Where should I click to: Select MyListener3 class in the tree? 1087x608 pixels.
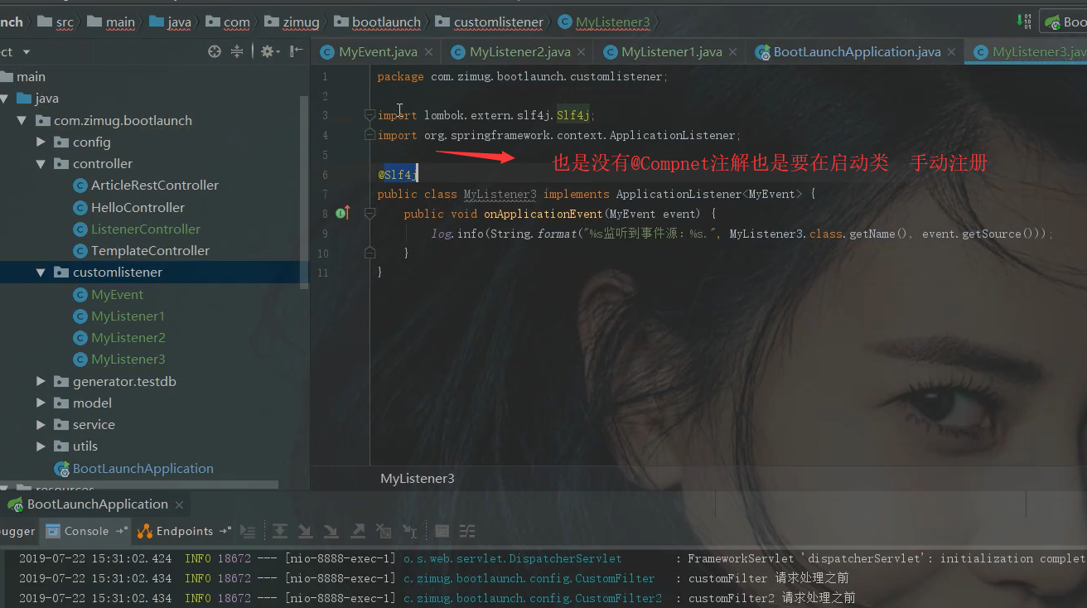tap(128, 359)
